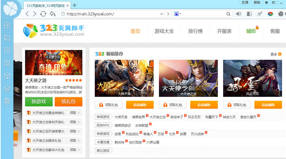Select the 传奇游戏 category tag
This screenshot has width=286, height=159.
[x=103, y=134]
